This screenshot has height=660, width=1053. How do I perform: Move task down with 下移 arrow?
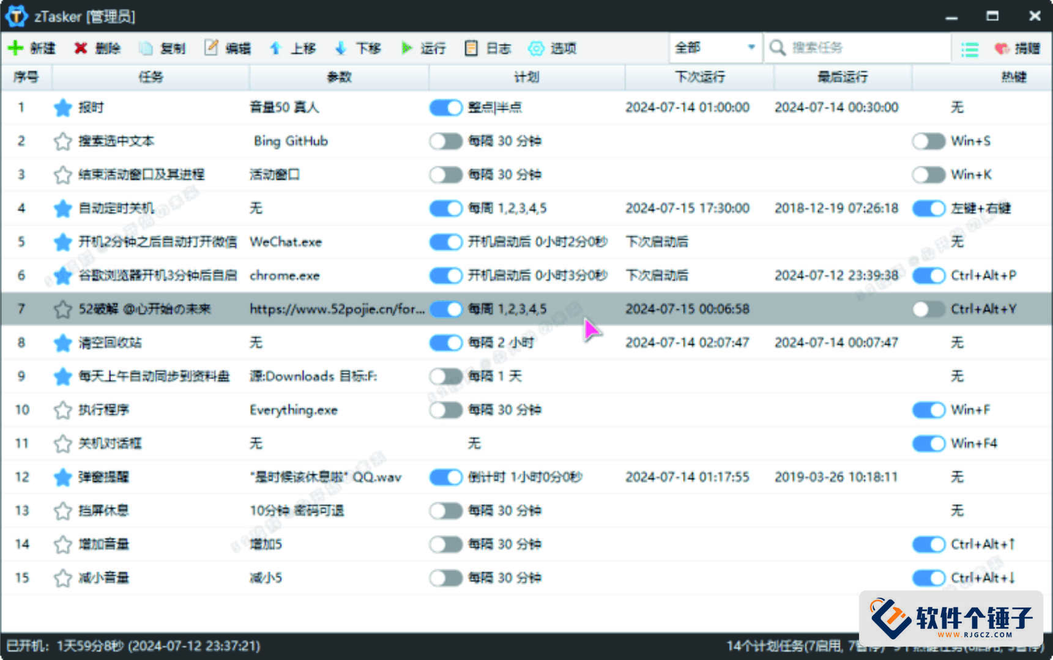(341, 48)
